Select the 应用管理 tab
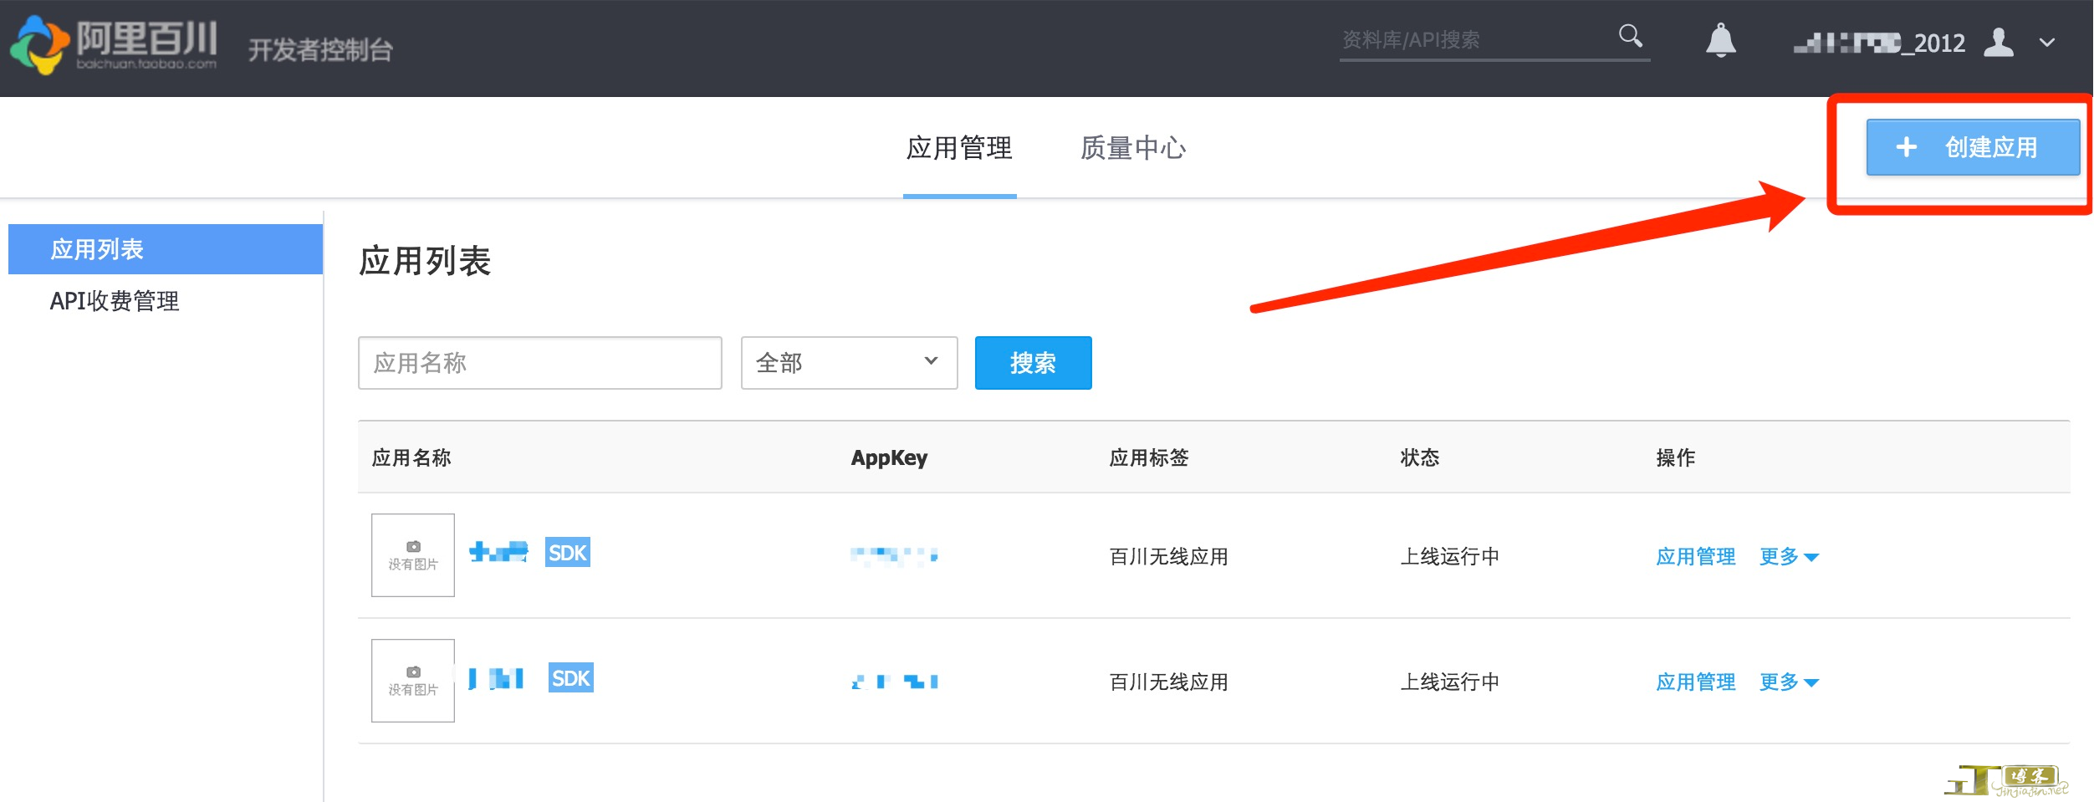Viewport: 2094px width, 802px height. [959, 148]
